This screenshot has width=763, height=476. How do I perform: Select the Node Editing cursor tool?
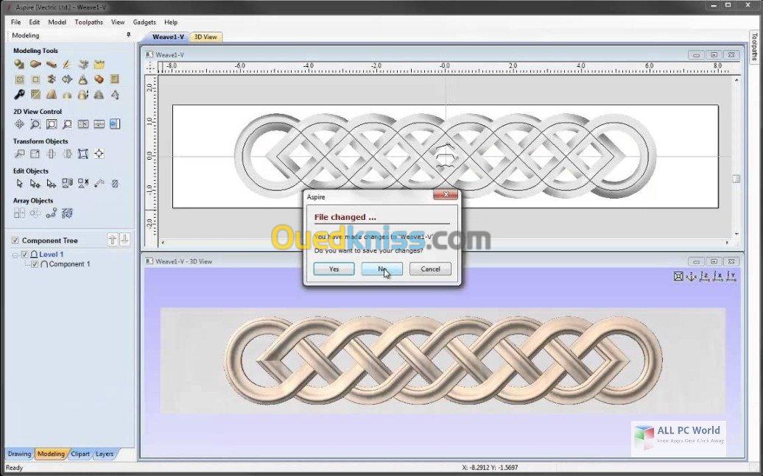click(x=35, y=183)
